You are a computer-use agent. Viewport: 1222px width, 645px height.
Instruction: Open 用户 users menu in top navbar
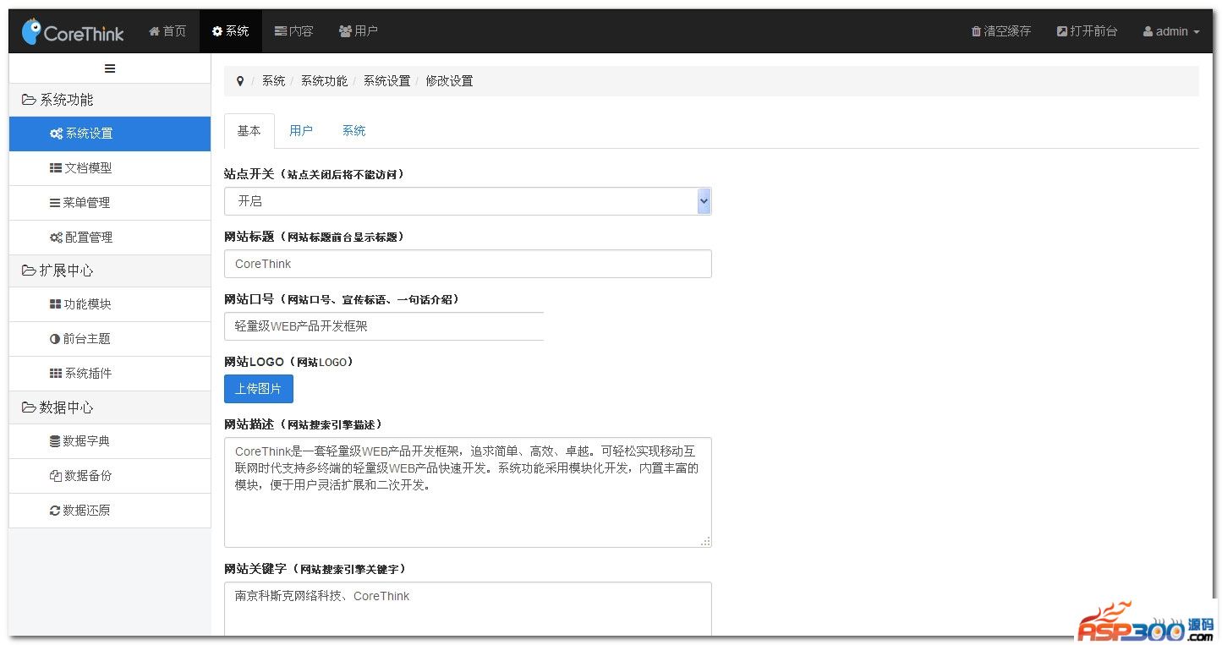[358, 31]
